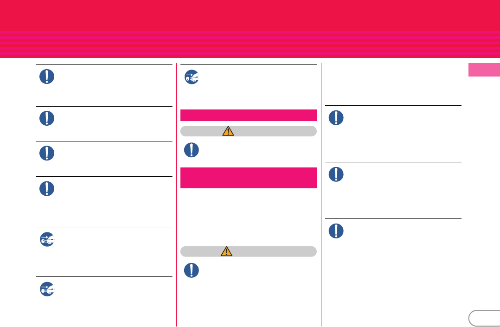Select the unplug icon atop the middle column
The image size is (500, 327).
192,77
